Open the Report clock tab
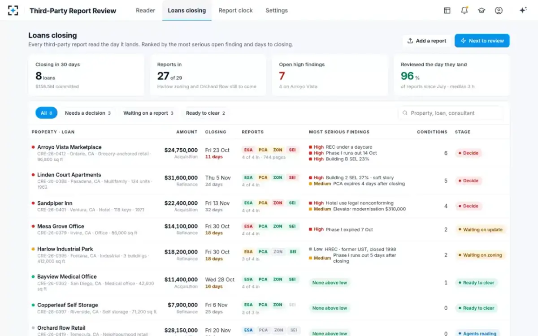The image size is (538, 336). (236, 10)
